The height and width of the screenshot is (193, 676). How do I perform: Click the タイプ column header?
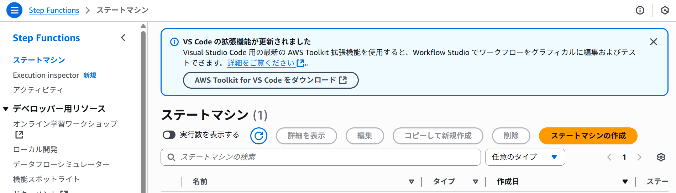click(444, 182)
